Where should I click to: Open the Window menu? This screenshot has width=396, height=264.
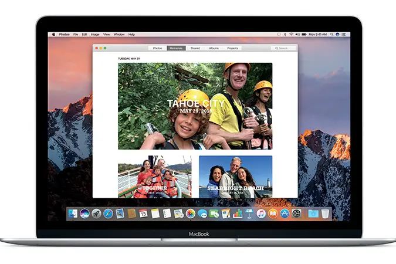point(119,35)
